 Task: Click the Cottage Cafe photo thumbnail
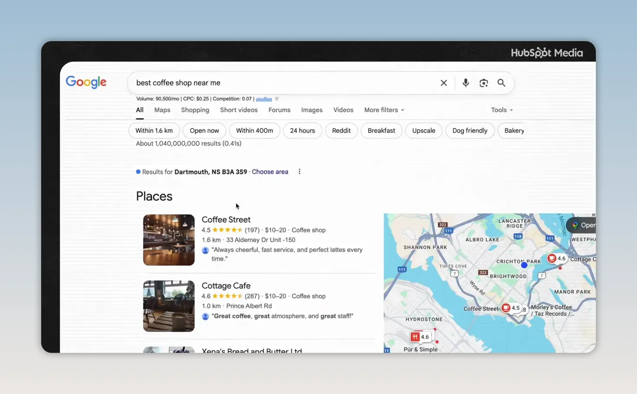click(x=169, y=306)
